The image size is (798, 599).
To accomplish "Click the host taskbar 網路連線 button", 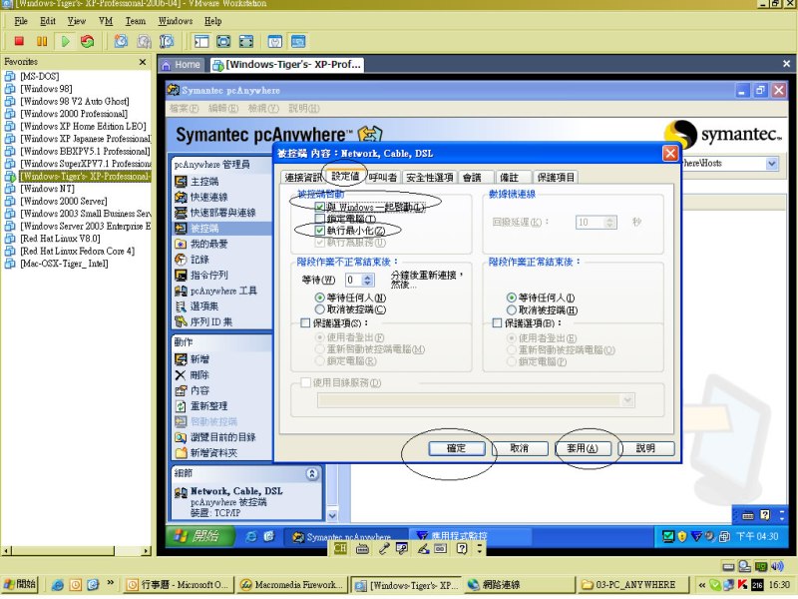I will 519,585.
